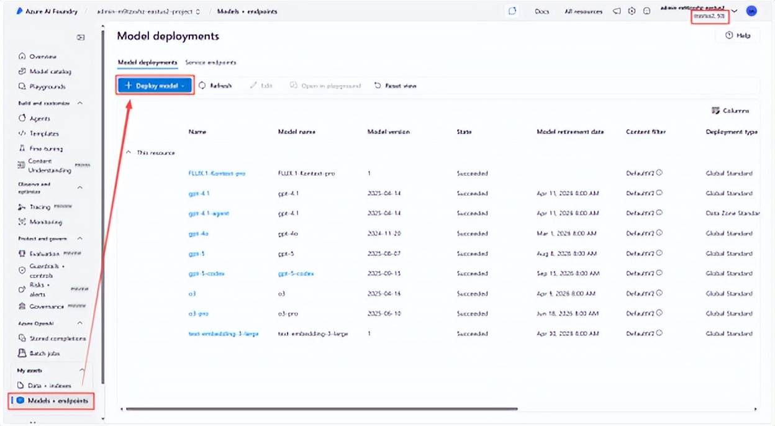The width and height of the screenshot is (775, 426).
Task: Sort by the Name column header
Action: pyautogui.click(x=197, y=132)
